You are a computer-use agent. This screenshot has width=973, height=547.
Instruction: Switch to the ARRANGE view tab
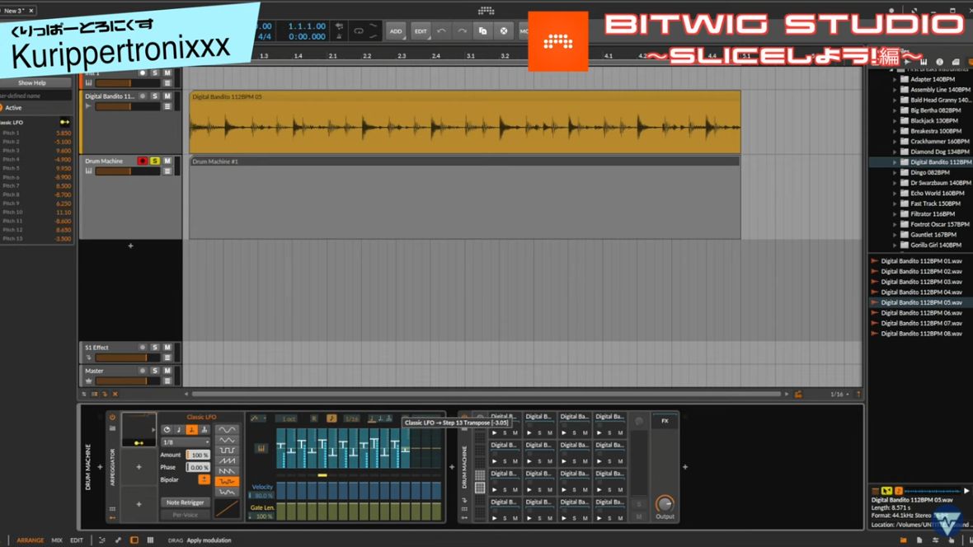coord(30,540)
